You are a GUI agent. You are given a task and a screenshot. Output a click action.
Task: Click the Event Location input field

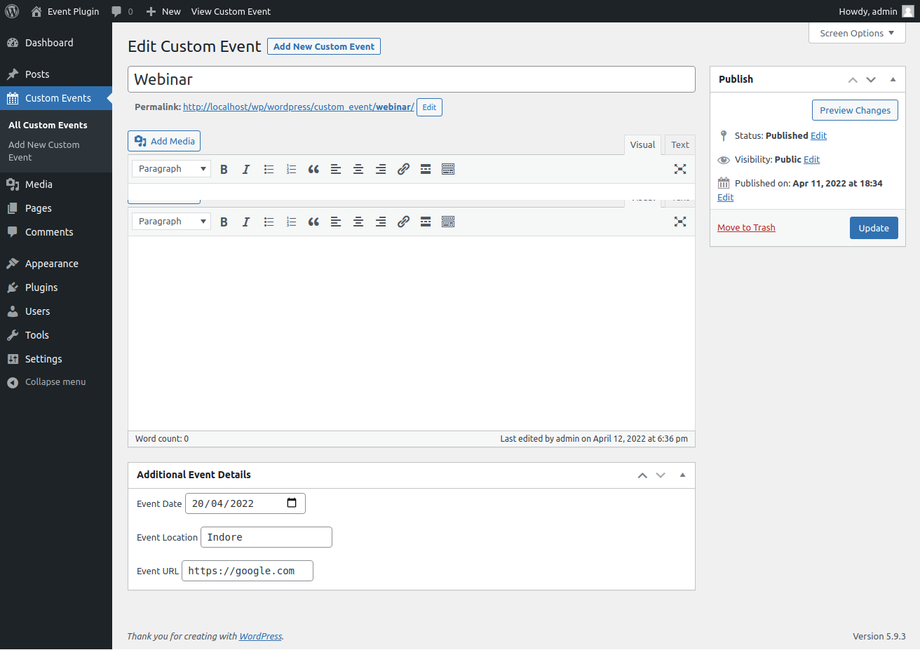click(266, 537)
